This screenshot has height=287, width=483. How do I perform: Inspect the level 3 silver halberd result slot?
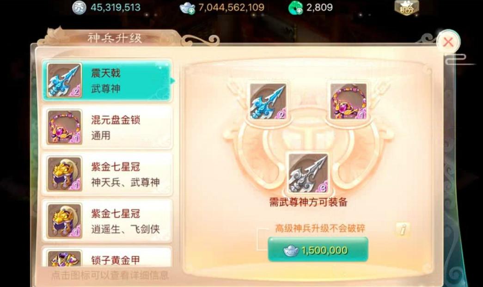(x=308, y=173)
